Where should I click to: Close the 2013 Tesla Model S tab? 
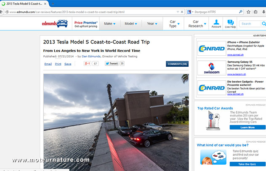[x=45, y=4]
